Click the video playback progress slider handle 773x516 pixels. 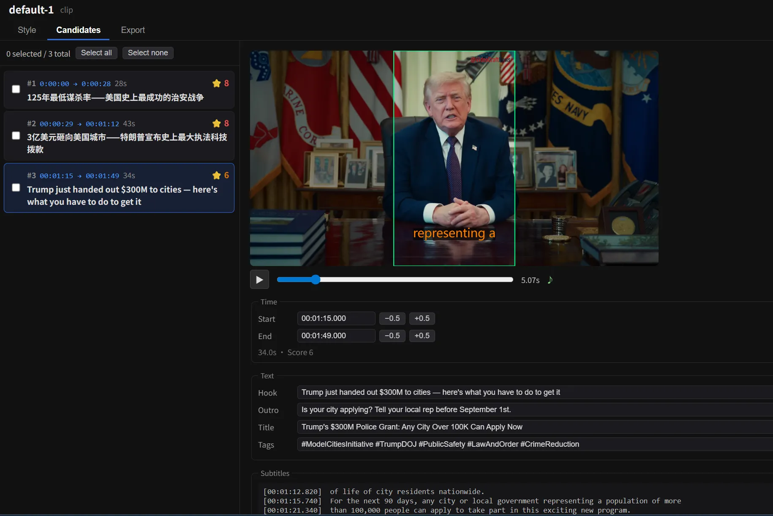(316, 280)
